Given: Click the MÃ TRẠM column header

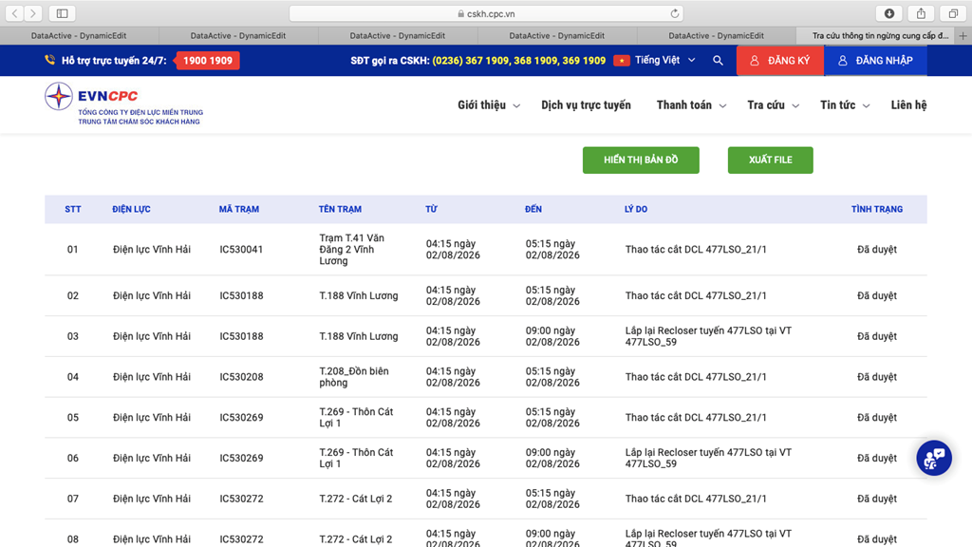Looking at the screenshot, I should pyautogui.click(x=238, y=209).
